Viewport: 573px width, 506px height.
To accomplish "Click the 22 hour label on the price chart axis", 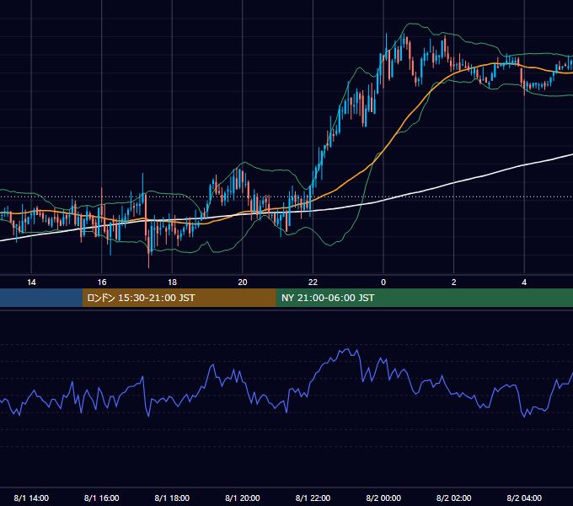I will pyautogui.click(x=313, y=283).
